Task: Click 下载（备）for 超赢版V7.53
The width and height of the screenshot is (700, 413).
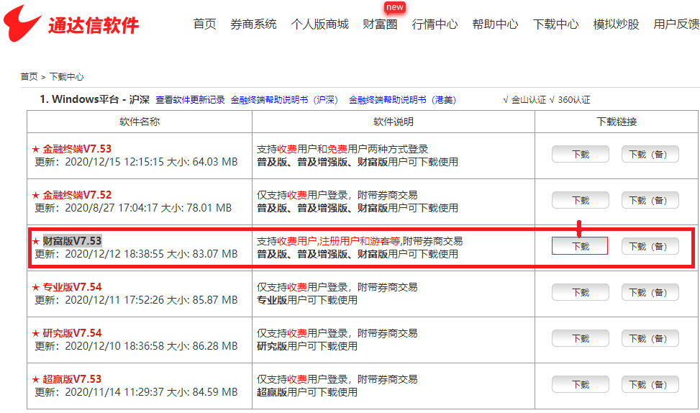Action: (650, 384)
